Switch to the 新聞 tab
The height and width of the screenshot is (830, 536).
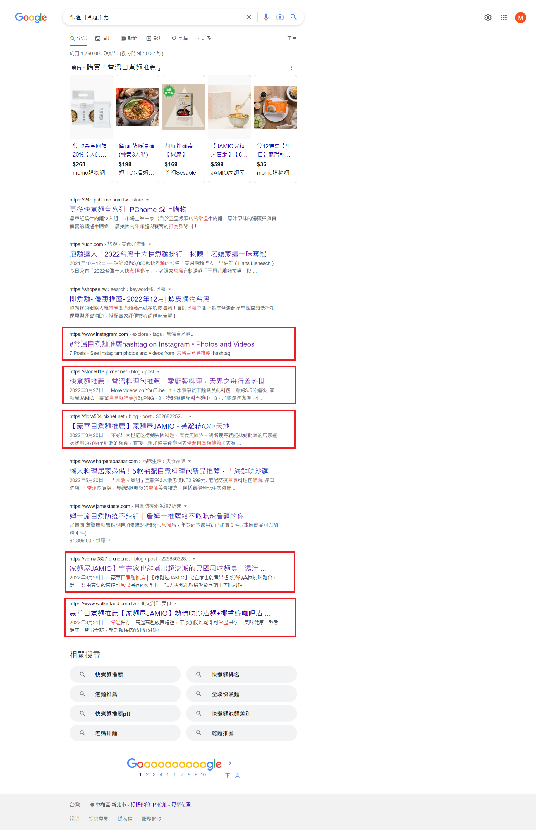pyautogui.click(x=129, y=38)
